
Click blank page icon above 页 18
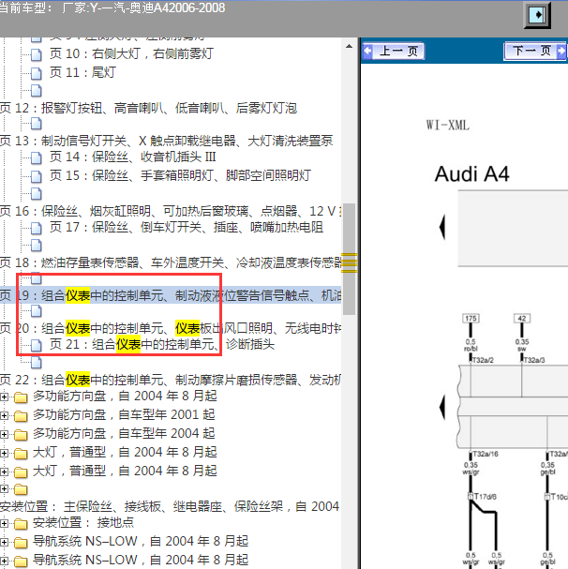tap(36, 246)
